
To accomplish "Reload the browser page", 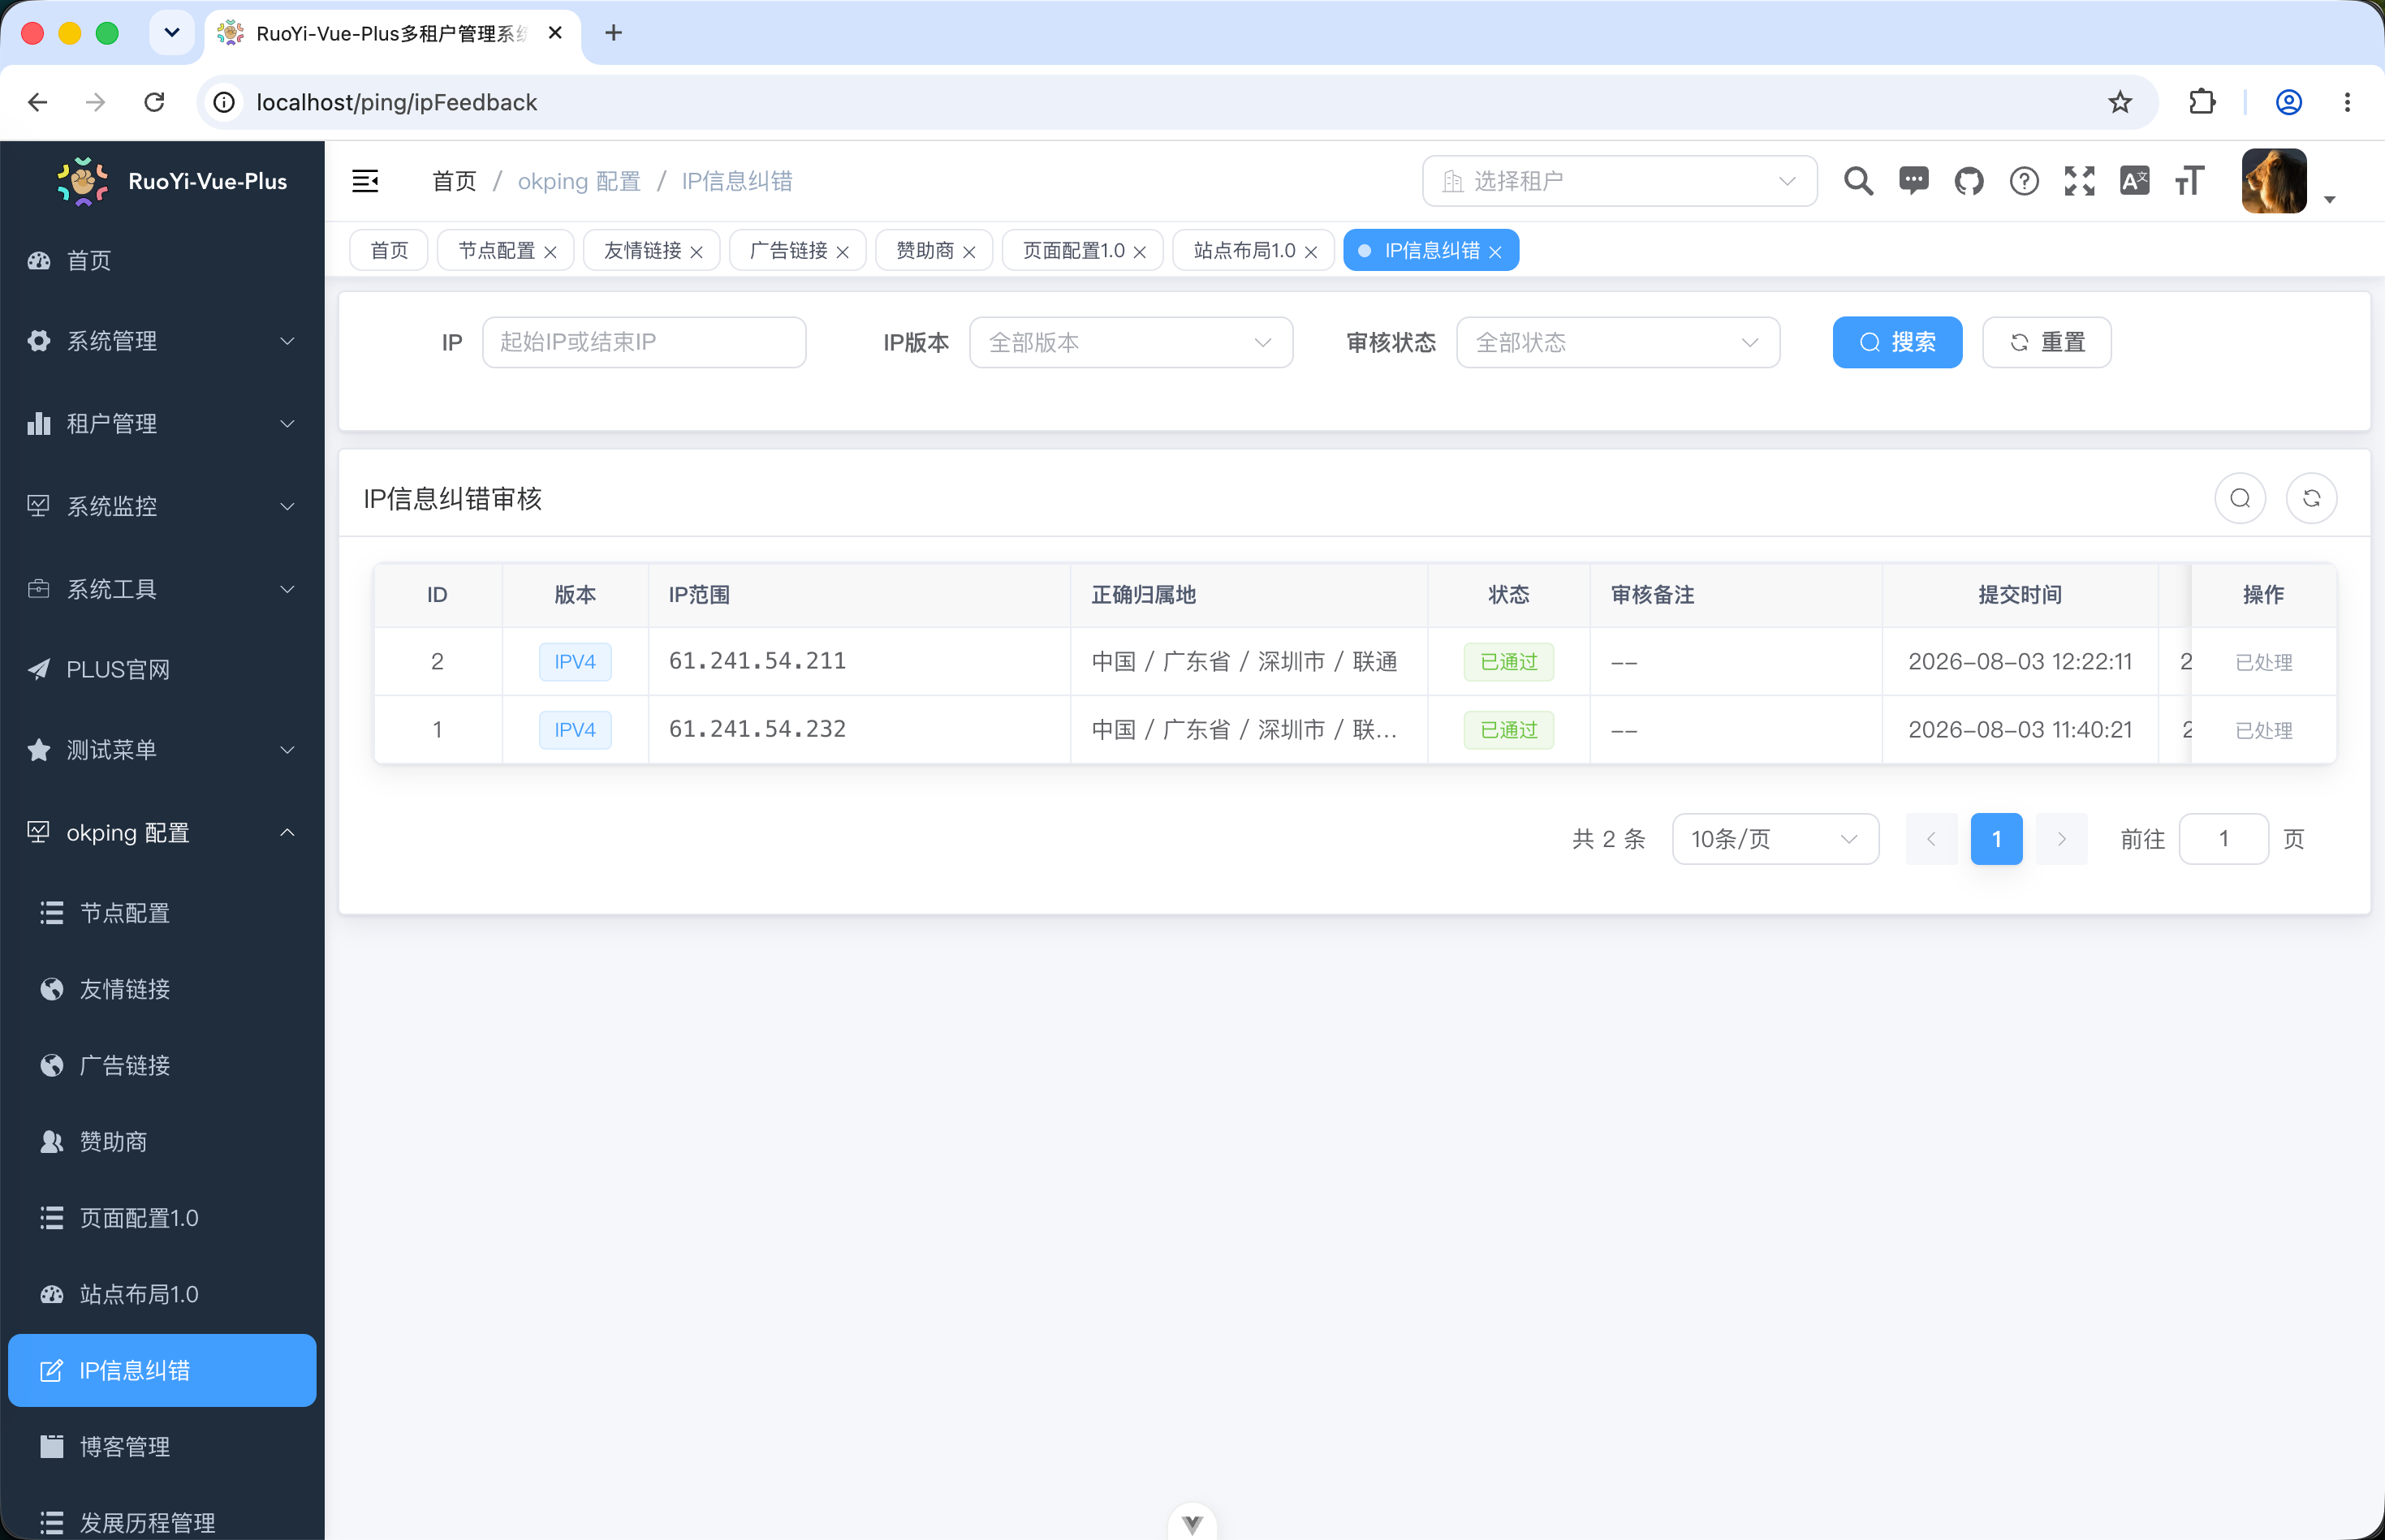I will click(x=154, y=102).
